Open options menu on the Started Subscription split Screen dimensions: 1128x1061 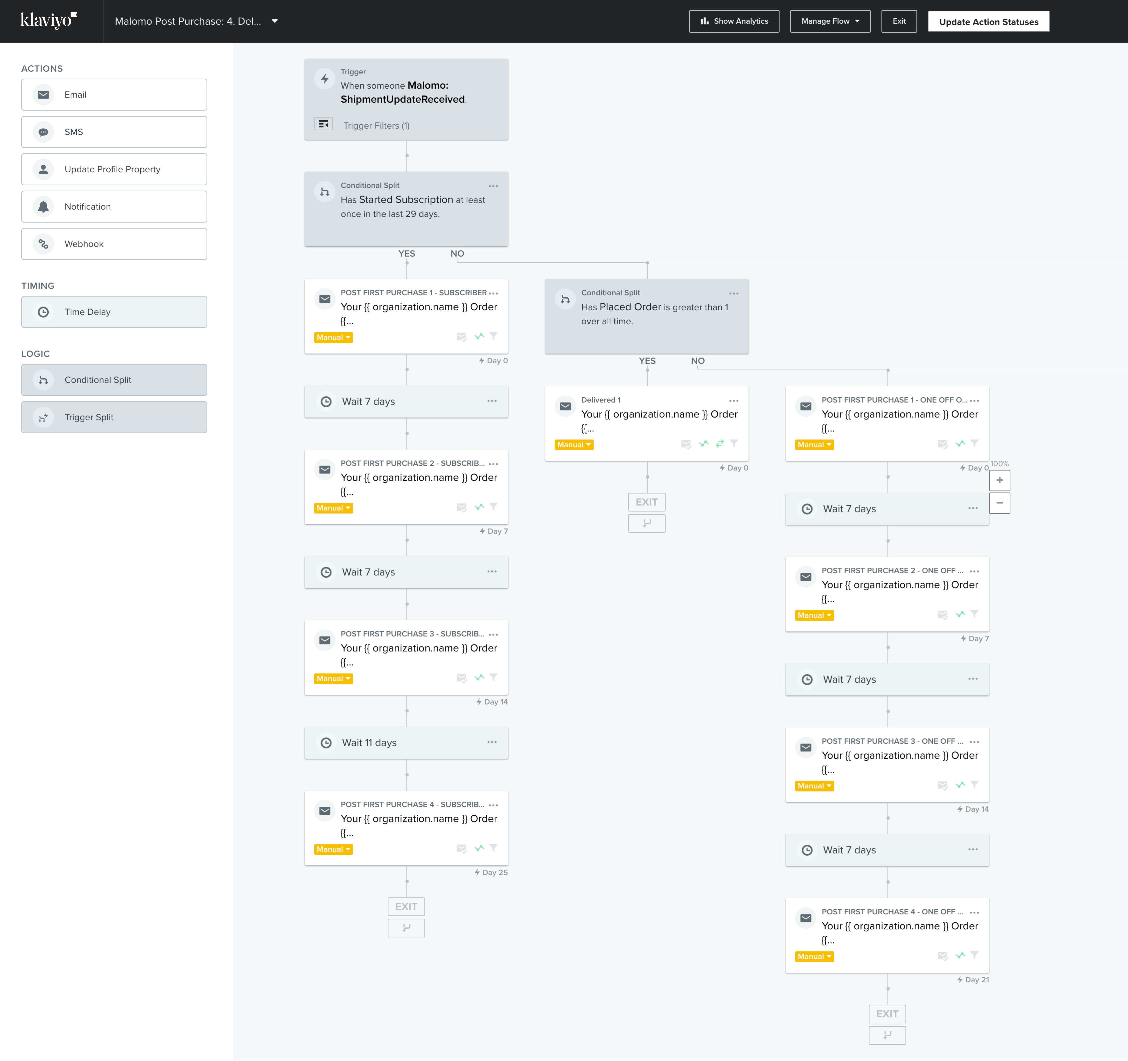[x=493, y=186]
